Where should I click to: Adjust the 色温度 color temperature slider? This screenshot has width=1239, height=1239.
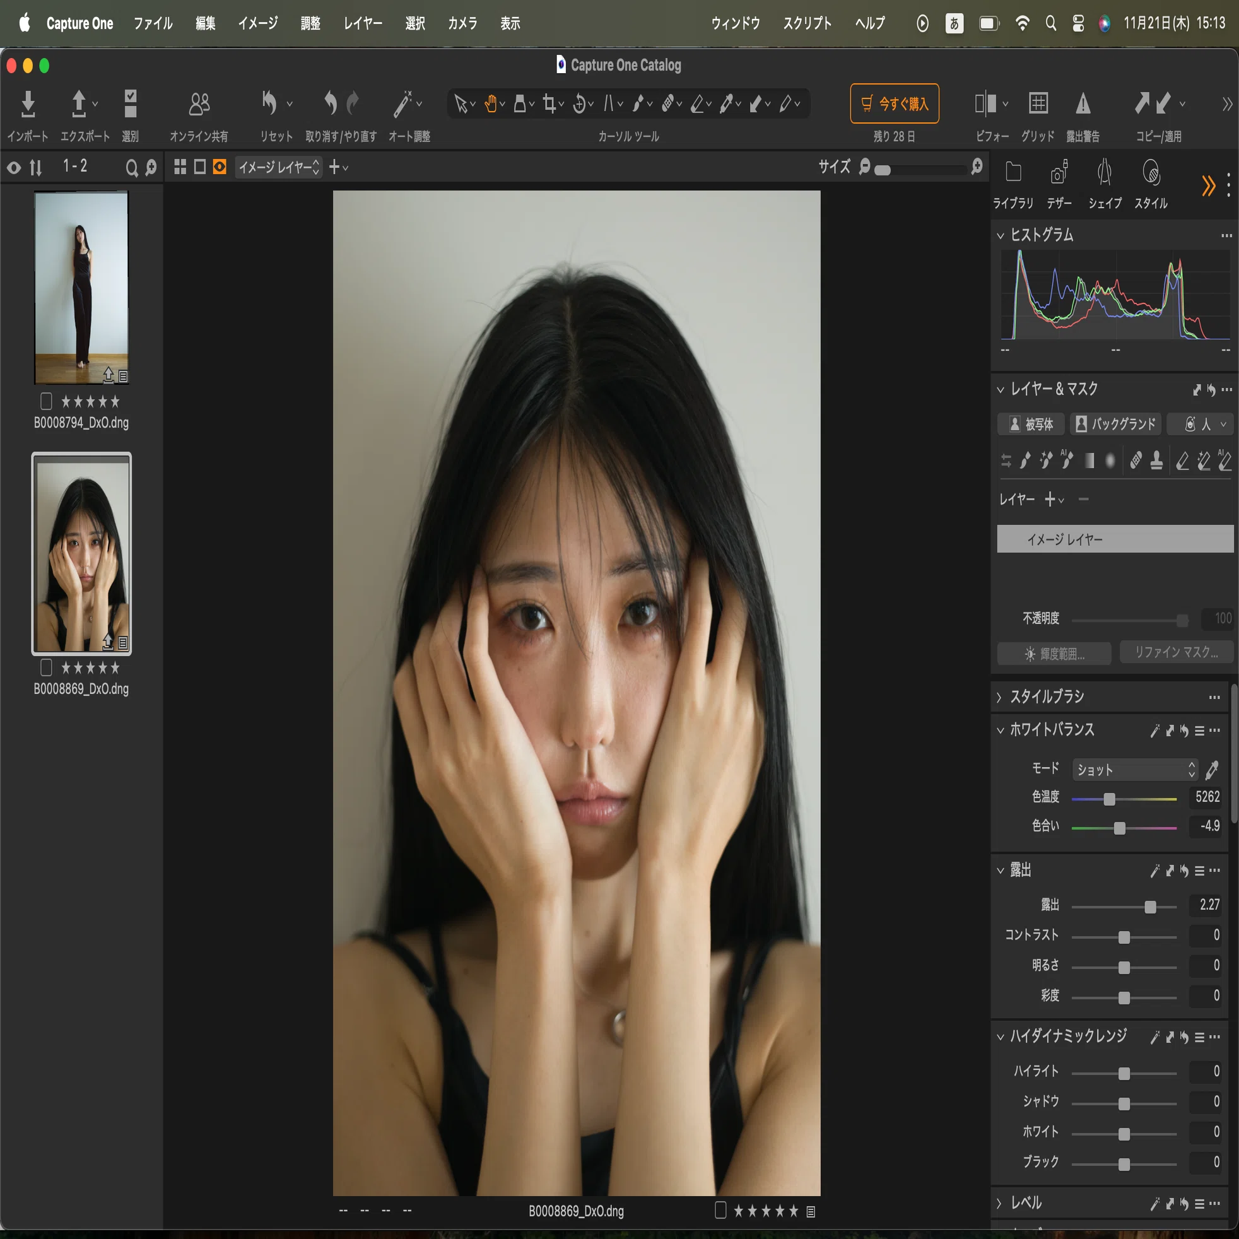click(x=1110, y=799)
